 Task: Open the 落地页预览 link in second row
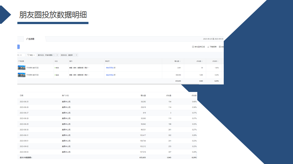tap(109, 75)
